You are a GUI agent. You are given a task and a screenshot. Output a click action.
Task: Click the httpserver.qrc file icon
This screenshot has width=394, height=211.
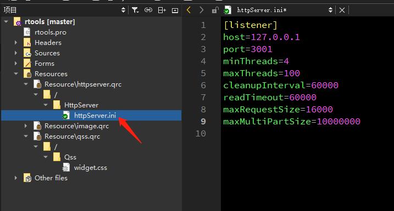[x=37, y=84]
